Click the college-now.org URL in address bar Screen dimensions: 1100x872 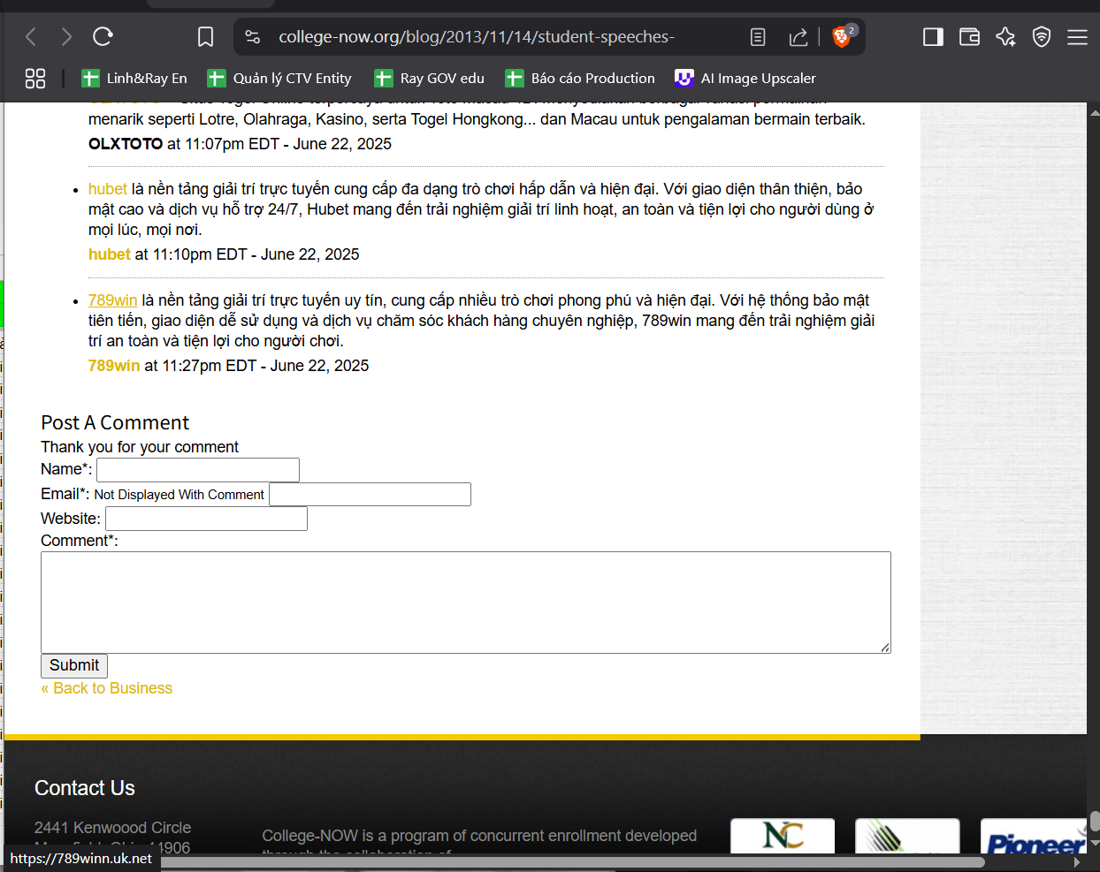click(476, 37)
